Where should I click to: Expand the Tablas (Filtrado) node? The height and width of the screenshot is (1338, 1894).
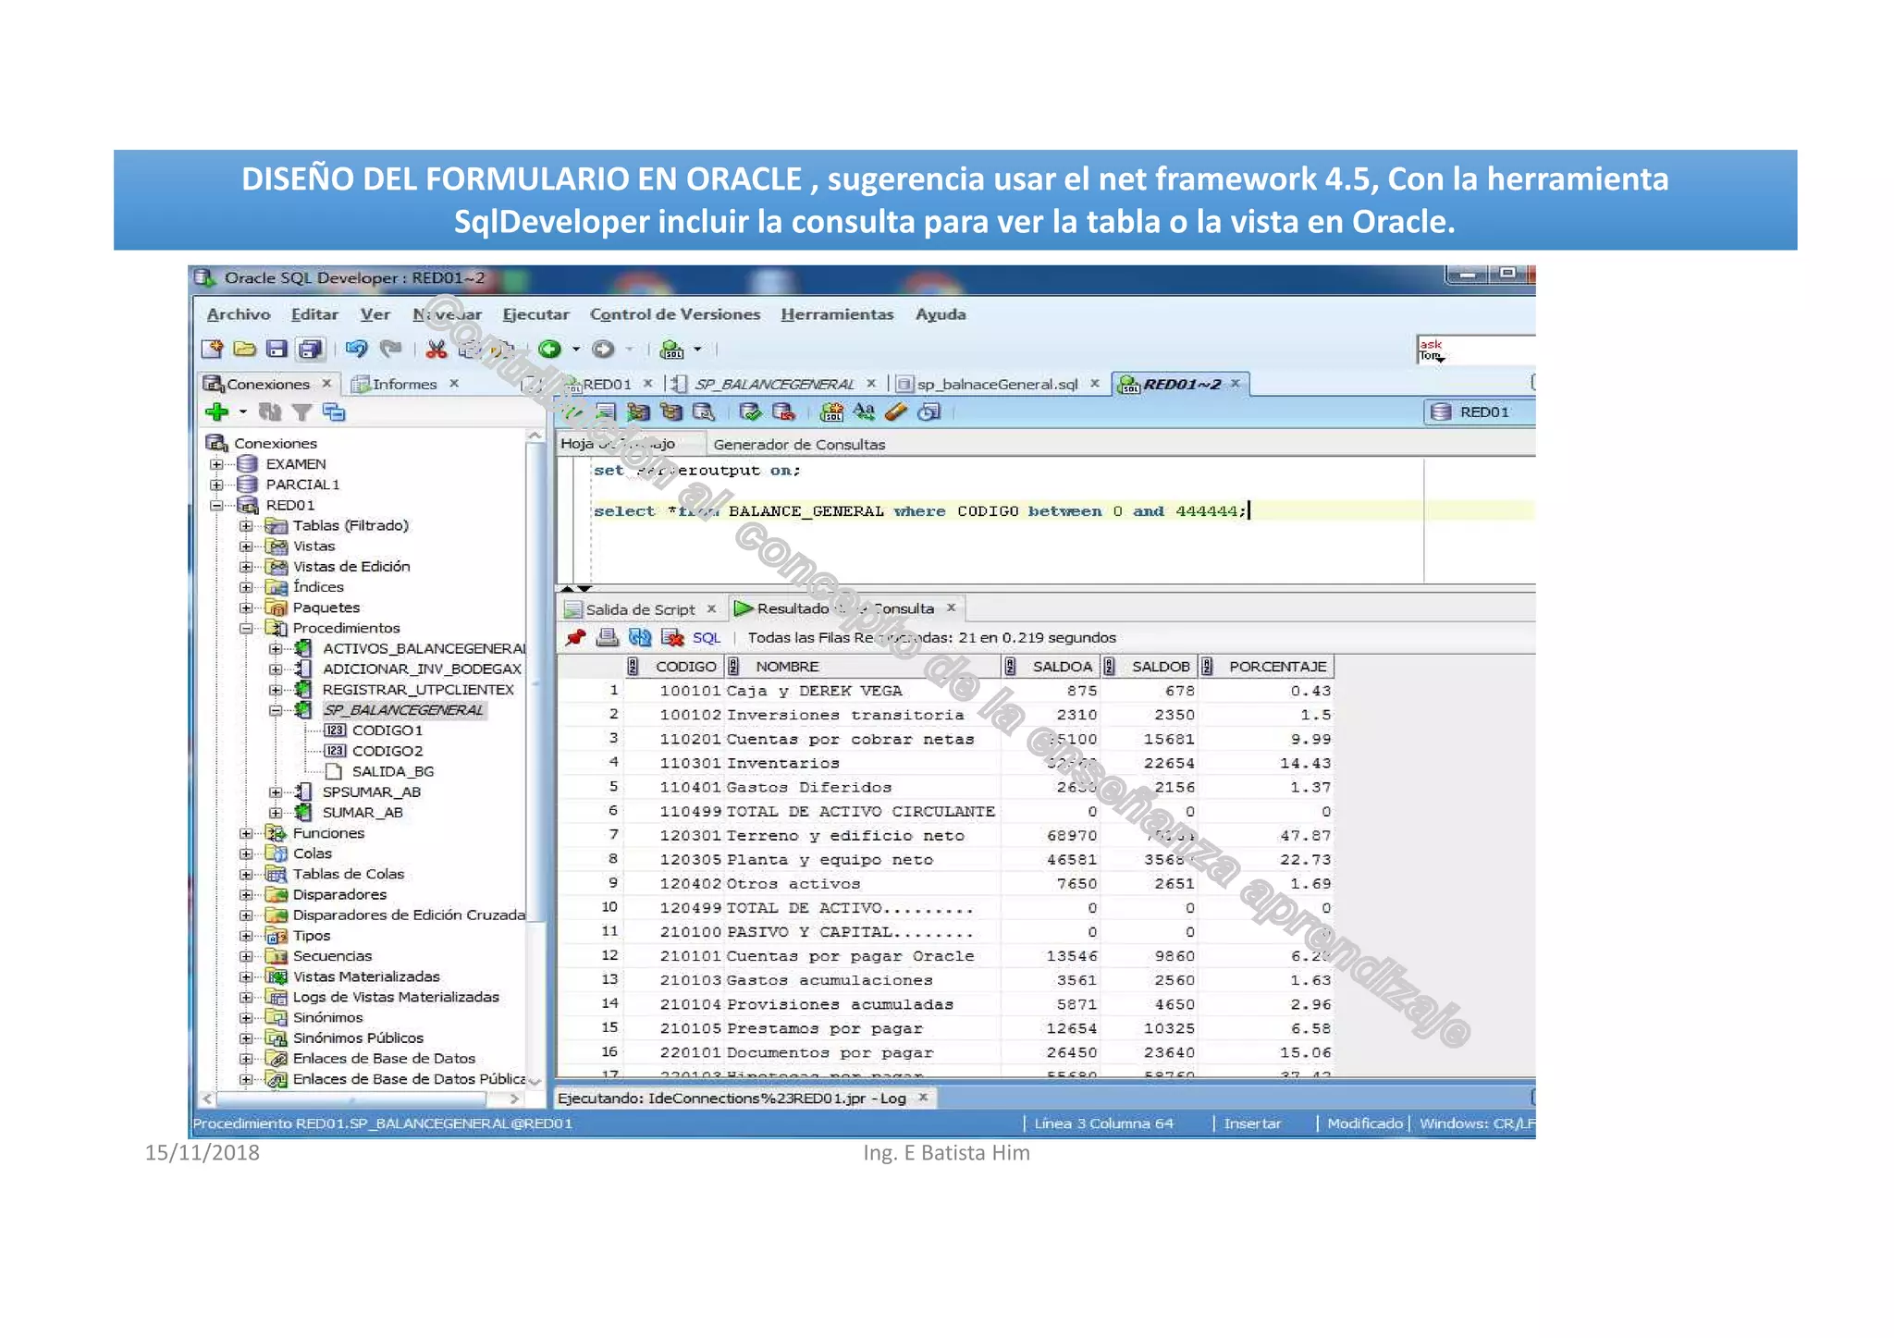coord(246,525)
